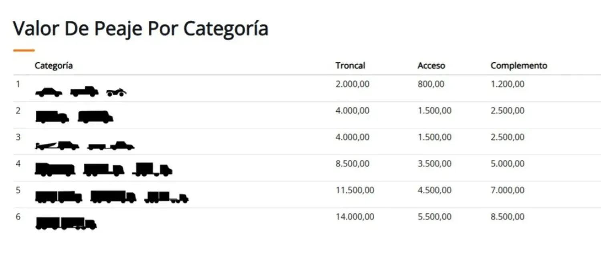Select the middle truck icon in category 5
The height and width of the screenshot is (256, 601).
tap(113, 196)
